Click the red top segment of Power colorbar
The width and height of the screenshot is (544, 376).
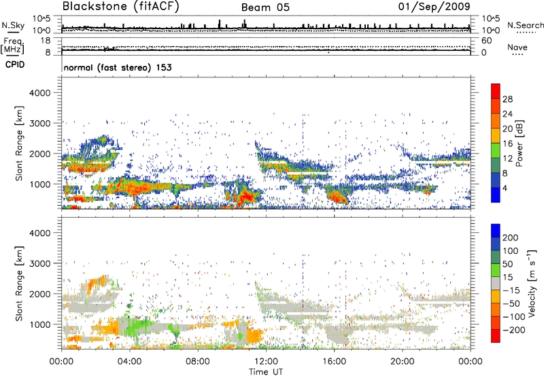point(496,91)
